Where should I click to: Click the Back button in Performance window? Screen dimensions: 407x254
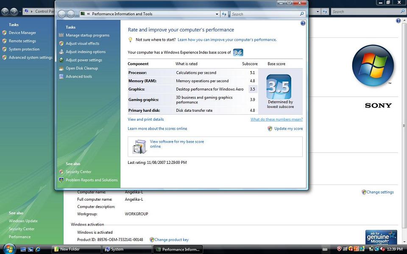pos(62,14)
